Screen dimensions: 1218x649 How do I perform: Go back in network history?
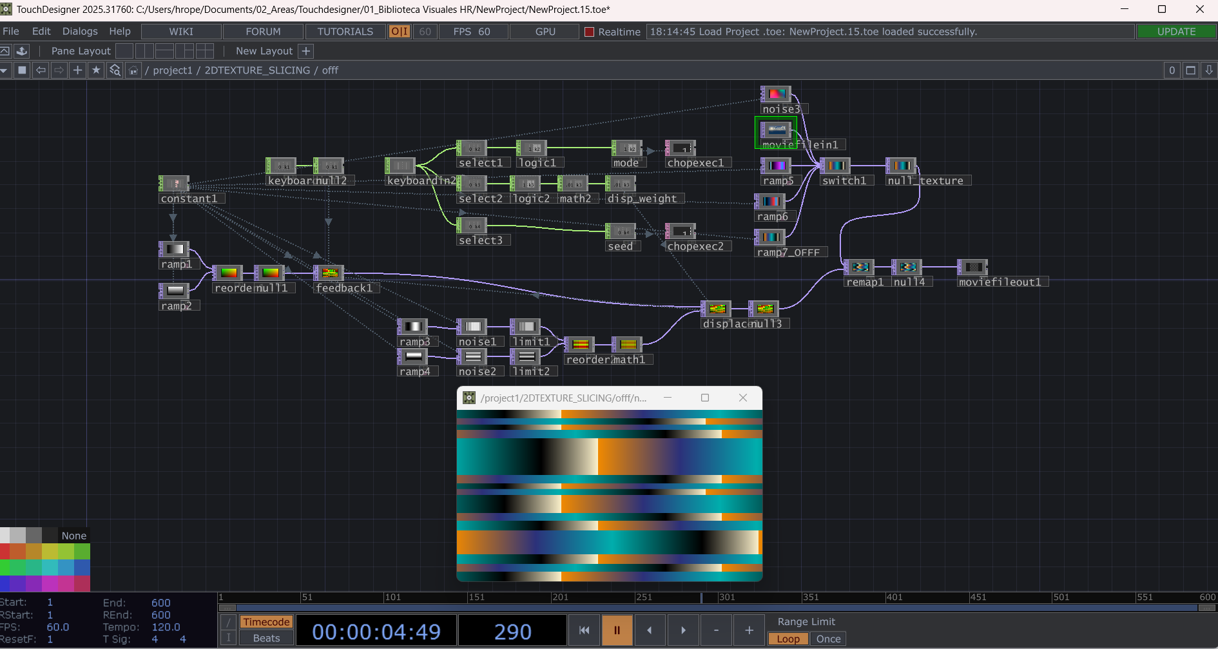coord(41,70)
